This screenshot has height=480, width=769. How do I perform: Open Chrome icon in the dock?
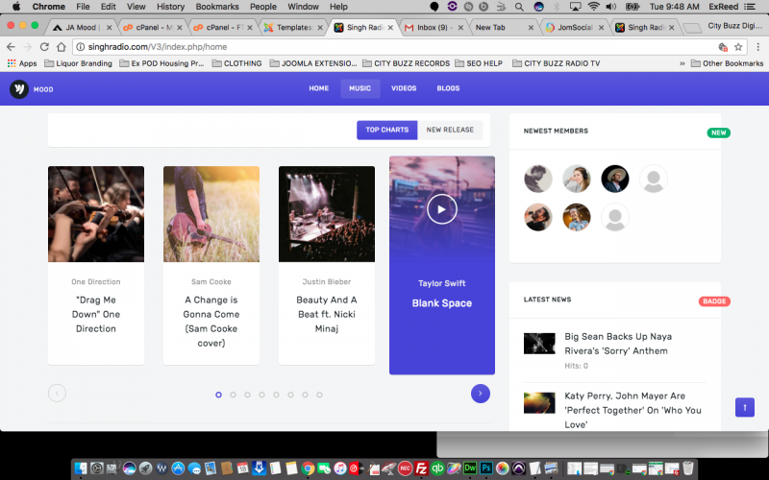[308, 468]
